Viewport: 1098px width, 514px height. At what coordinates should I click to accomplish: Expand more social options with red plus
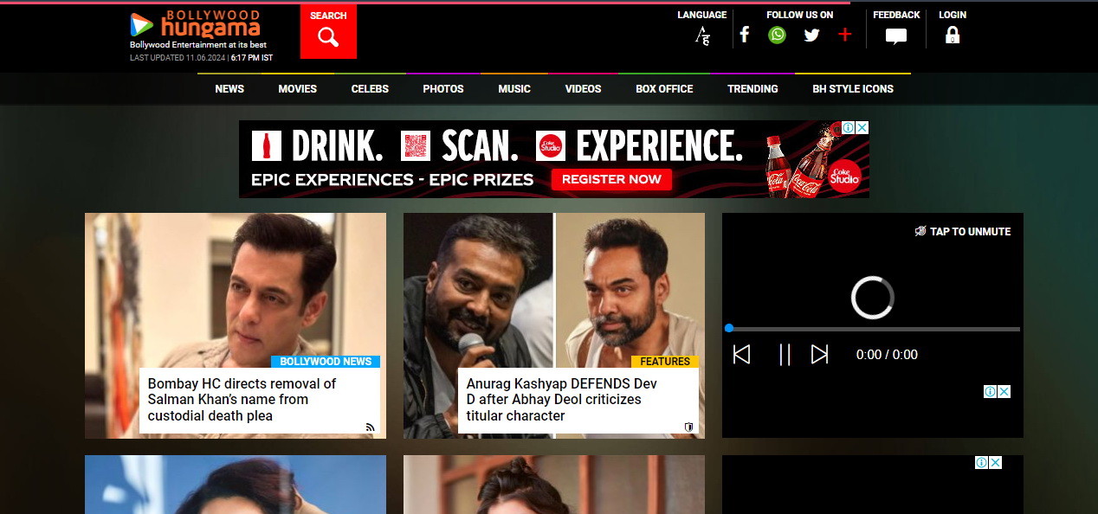click(845, 35)
